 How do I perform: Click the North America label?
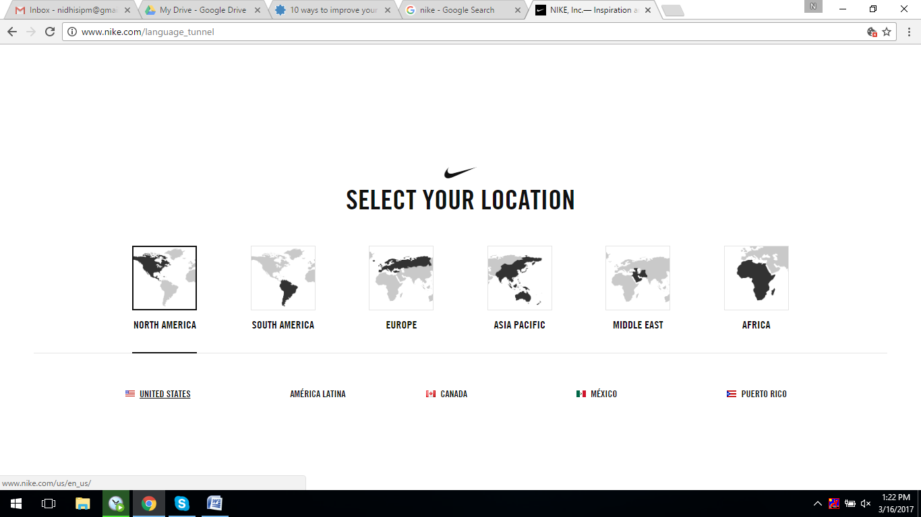click(x=165, y=325)
